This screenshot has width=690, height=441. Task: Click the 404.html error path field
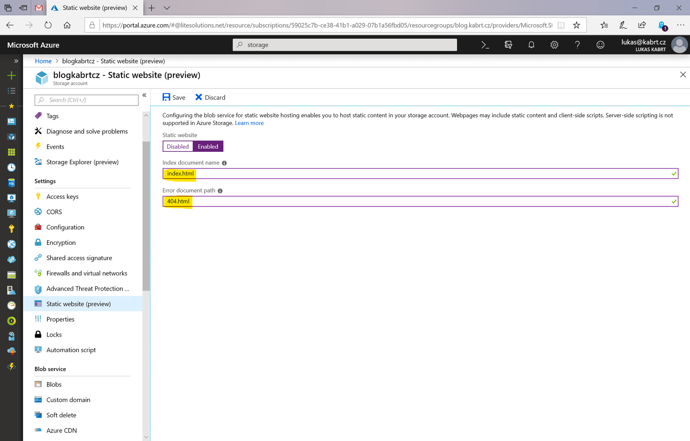click(x=420, y=201)
